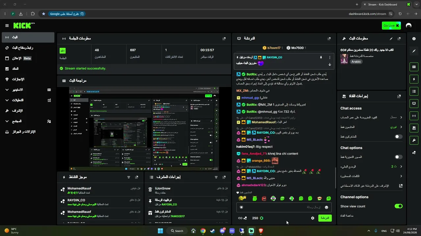The height and width of the screenshot is (236, 421).
Task: Open the Moderation sidebar item
Action: coord(28,111)
